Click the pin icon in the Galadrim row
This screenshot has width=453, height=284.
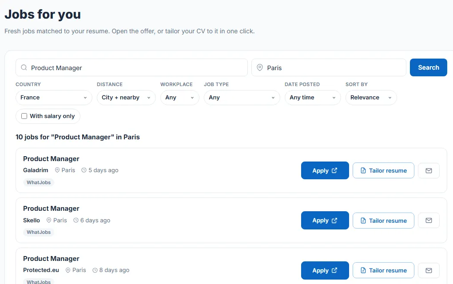[x=57, y=170]
